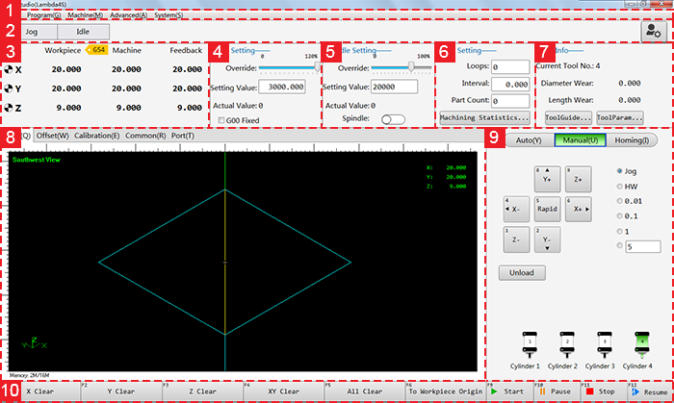
Task: Click the custom jog step field
Action: [x=643, y=247]
